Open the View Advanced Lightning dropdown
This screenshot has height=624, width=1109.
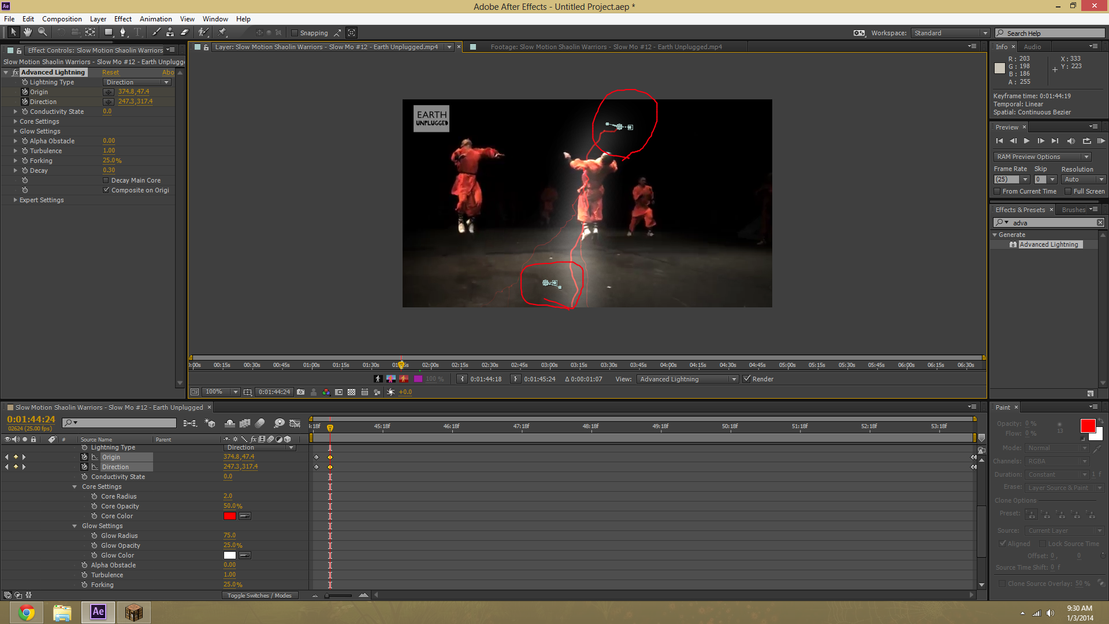[x=687, y=379]
